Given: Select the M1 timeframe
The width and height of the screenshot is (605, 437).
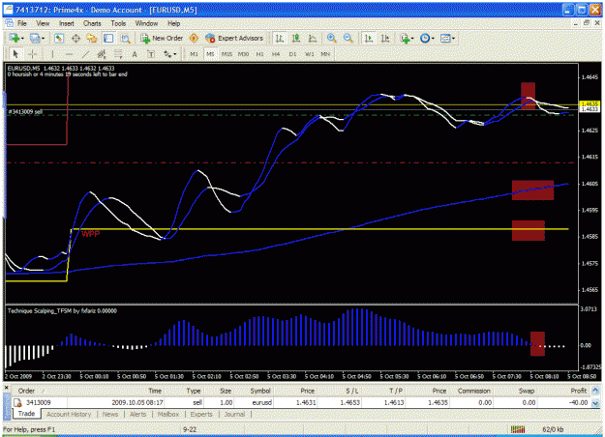Looking at the screenshot, I should pos(194,54).
